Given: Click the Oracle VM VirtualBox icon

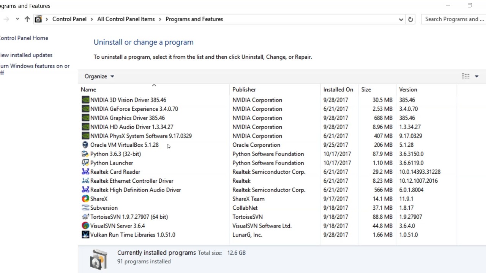Looking at the screenshot, I should [x=85, y=145].
